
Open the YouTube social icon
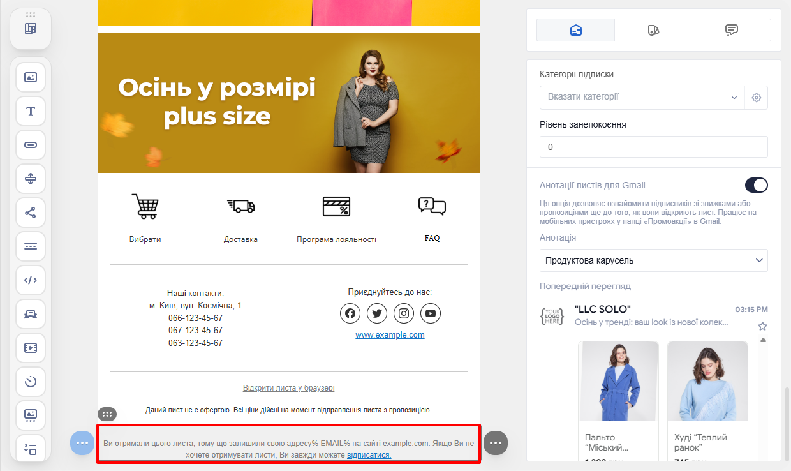(431, 313)
